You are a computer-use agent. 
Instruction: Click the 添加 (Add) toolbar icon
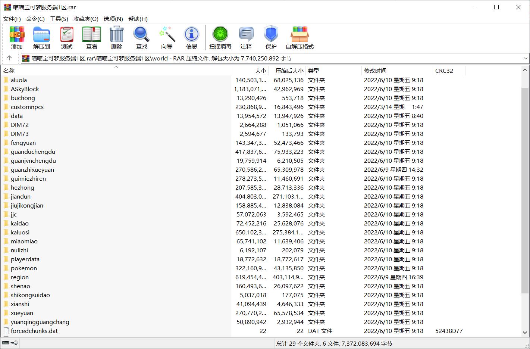point(17,34)
